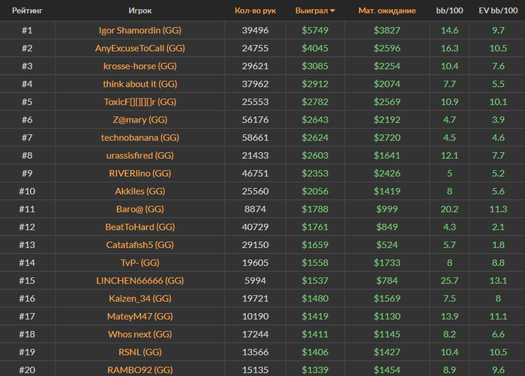Image resolution: width=525 pixels, height=376 pixels.
Task: Open krosse-horse (GG) player page
Action: [140, 66]
